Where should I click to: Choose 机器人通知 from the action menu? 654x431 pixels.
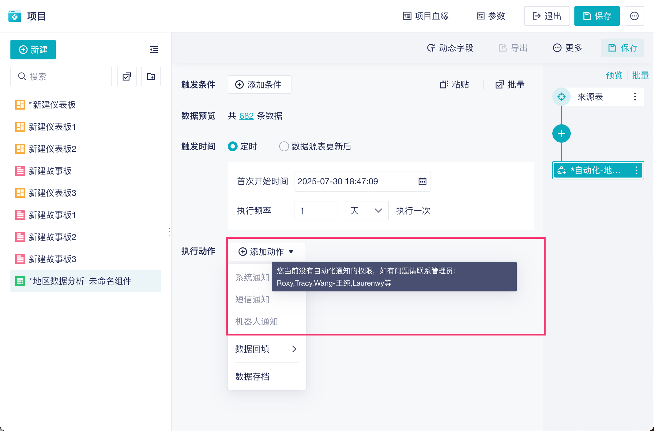click(257, 321)
